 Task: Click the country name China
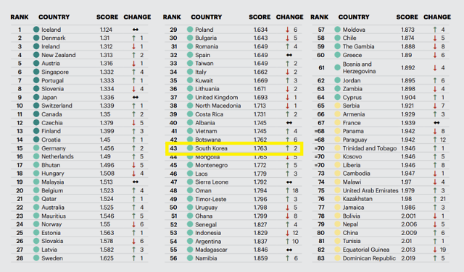click(x=350, y=233)
